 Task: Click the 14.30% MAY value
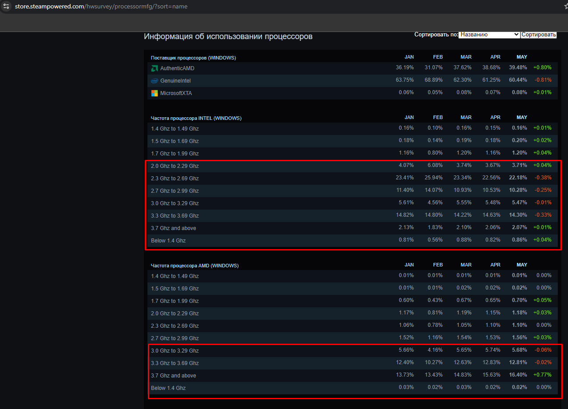click(518, 215)
